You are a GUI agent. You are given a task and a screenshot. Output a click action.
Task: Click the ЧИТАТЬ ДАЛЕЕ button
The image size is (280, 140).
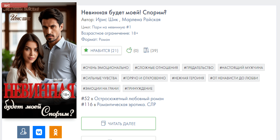[x=118, y=123]
